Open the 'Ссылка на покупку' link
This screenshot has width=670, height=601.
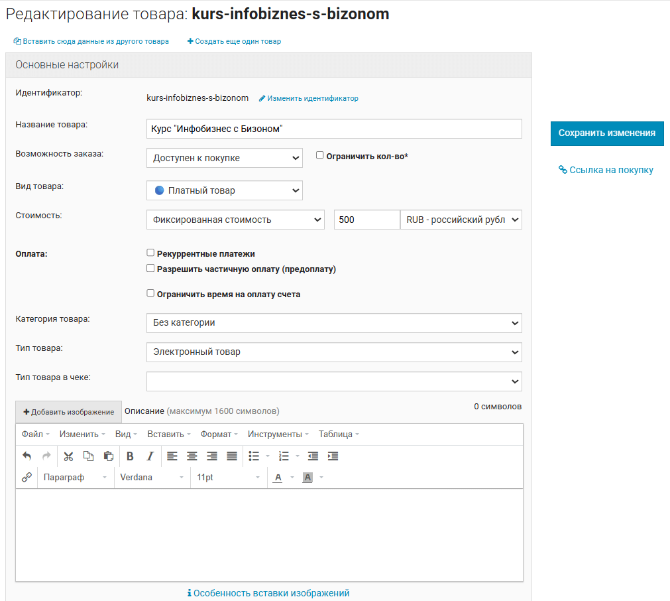click(x=606, y=170)
